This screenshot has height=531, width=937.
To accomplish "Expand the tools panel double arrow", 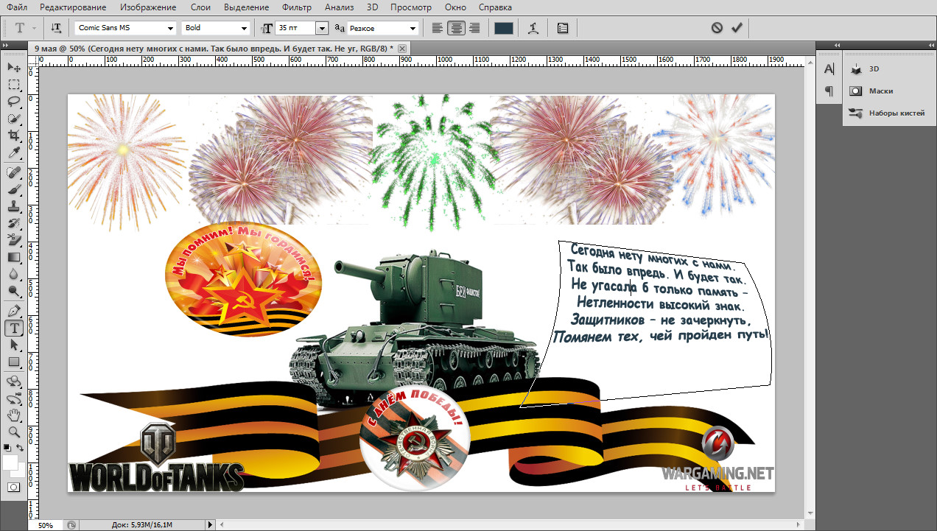I will 7,46.
